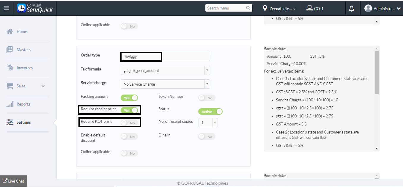
Task: Open the Administrator account menu
Action: click(x=383, y=9)
